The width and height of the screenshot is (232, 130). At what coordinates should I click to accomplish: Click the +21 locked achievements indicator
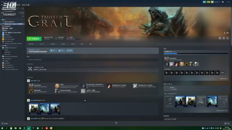coord(222,73)
